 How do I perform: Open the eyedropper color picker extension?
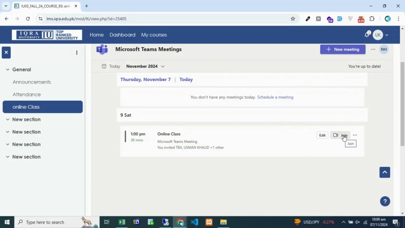308,19
